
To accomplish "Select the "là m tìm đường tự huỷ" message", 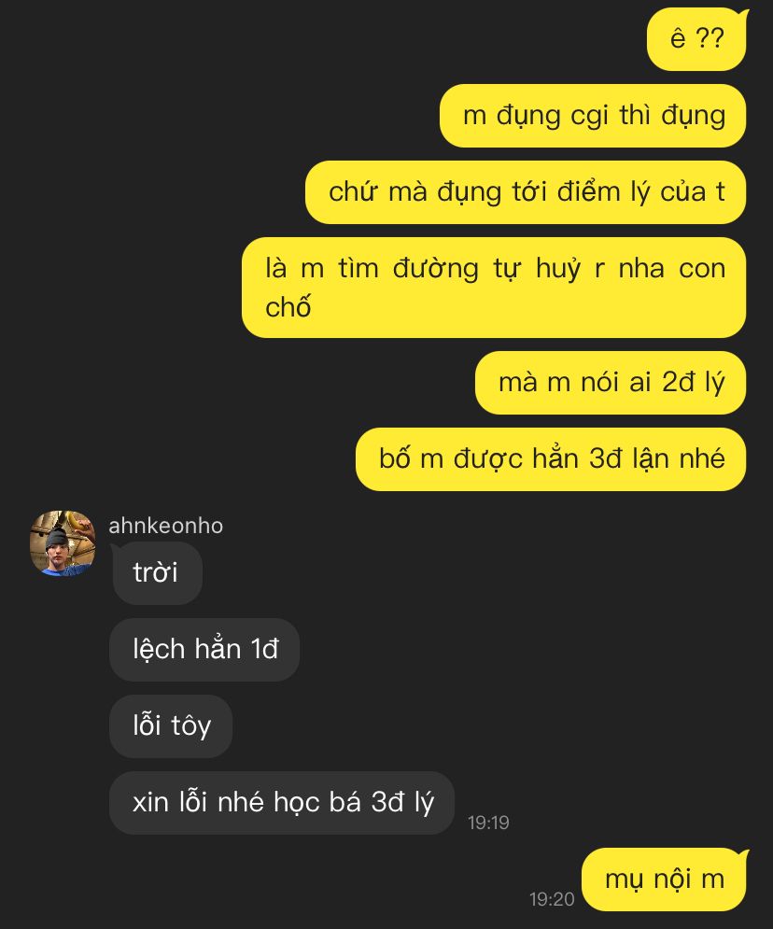I will point(494,288).
